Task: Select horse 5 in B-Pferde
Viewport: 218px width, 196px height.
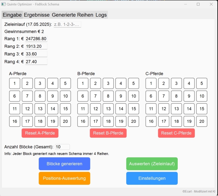Action: click(134, 83)
